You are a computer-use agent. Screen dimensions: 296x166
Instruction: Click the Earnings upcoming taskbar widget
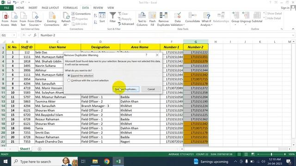[211, 161]
